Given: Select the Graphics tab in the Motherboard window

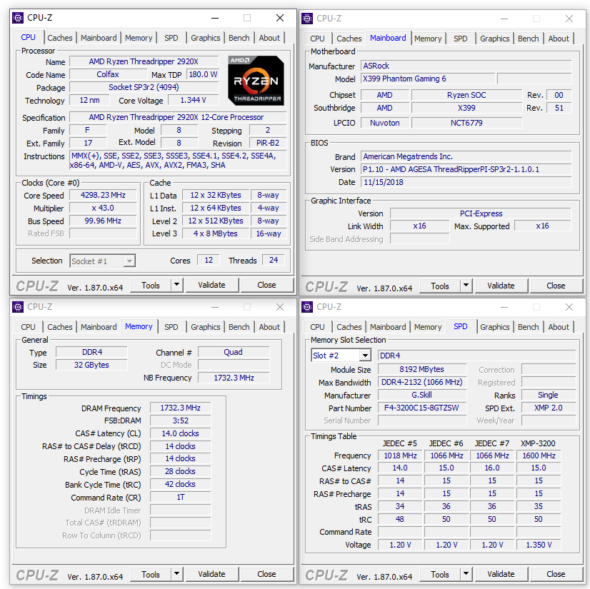Looking at the screenshot, I should pos(494,39).
